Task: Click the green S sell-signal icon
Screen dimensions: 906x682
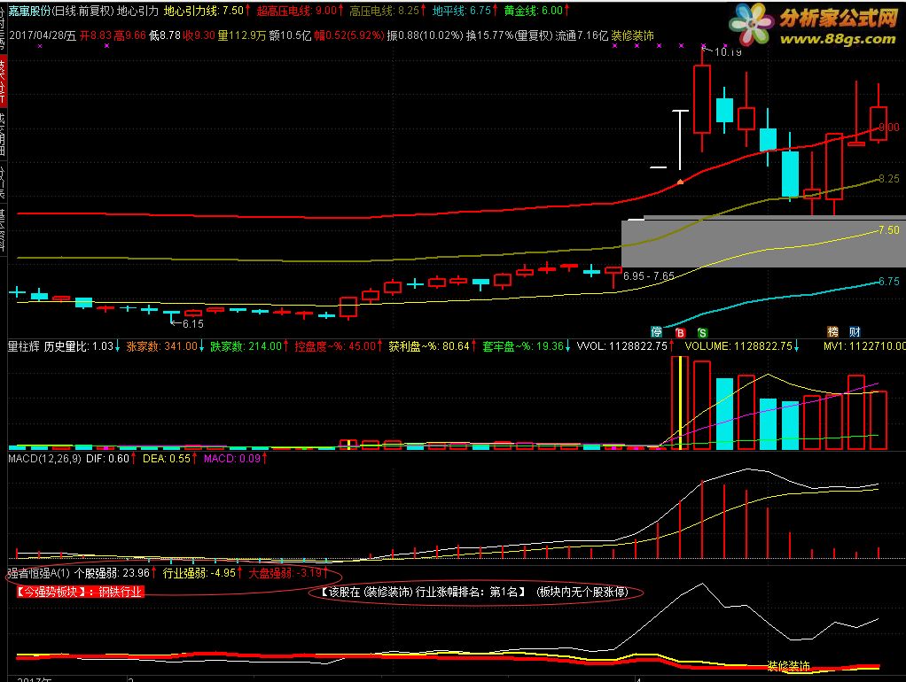Action: (x=702, y=333)
